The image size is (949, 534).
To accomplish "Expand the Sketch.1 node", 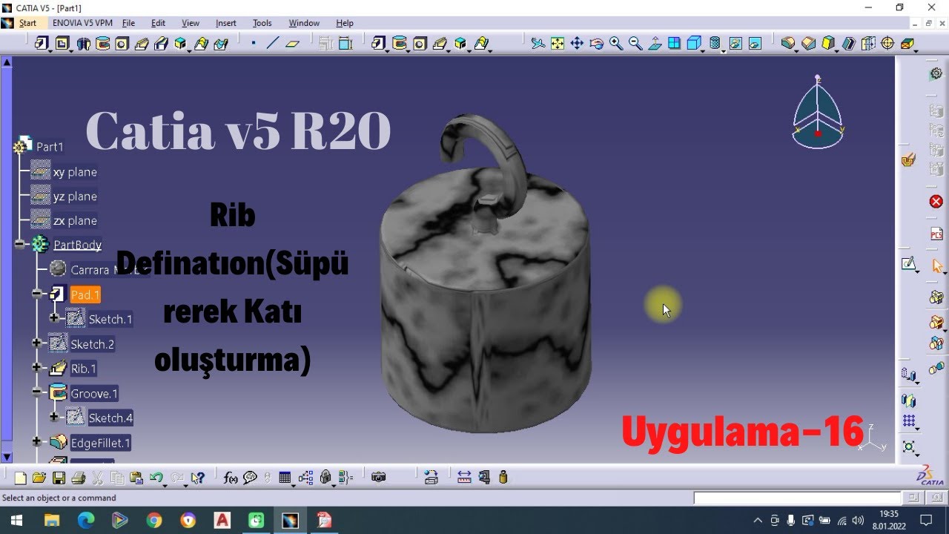I will [54, 319].
